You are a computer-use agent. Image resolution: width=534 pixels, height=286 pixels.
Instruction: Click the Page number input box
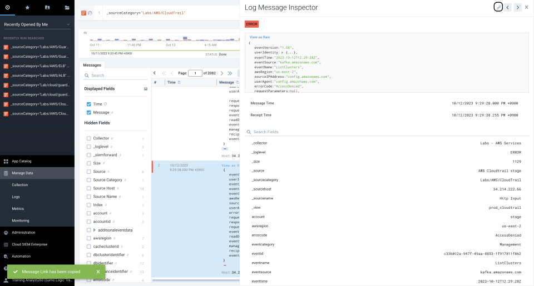195,73
